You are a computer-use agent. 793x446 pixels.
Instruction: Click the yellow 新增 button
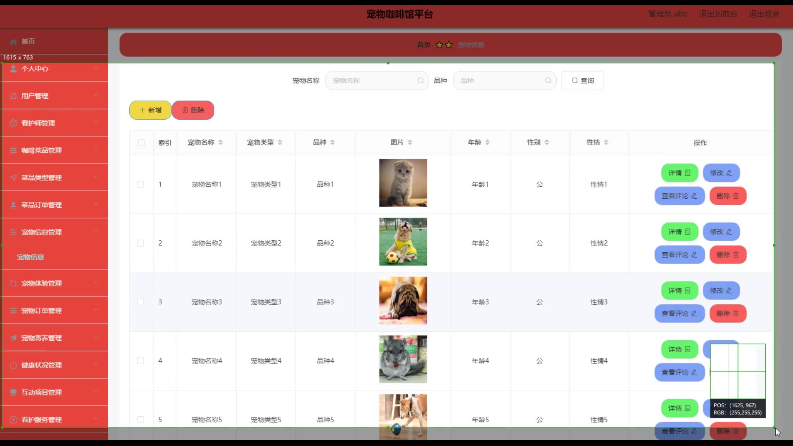[150, 110]
